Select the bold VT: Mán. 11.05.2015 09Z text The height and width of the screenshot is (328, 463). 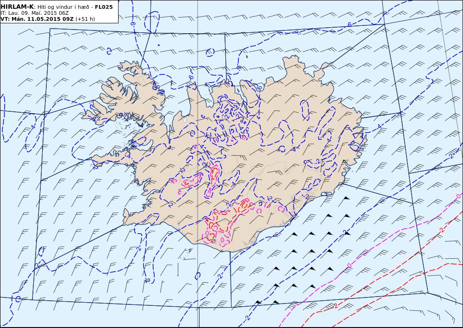point(37,19)
